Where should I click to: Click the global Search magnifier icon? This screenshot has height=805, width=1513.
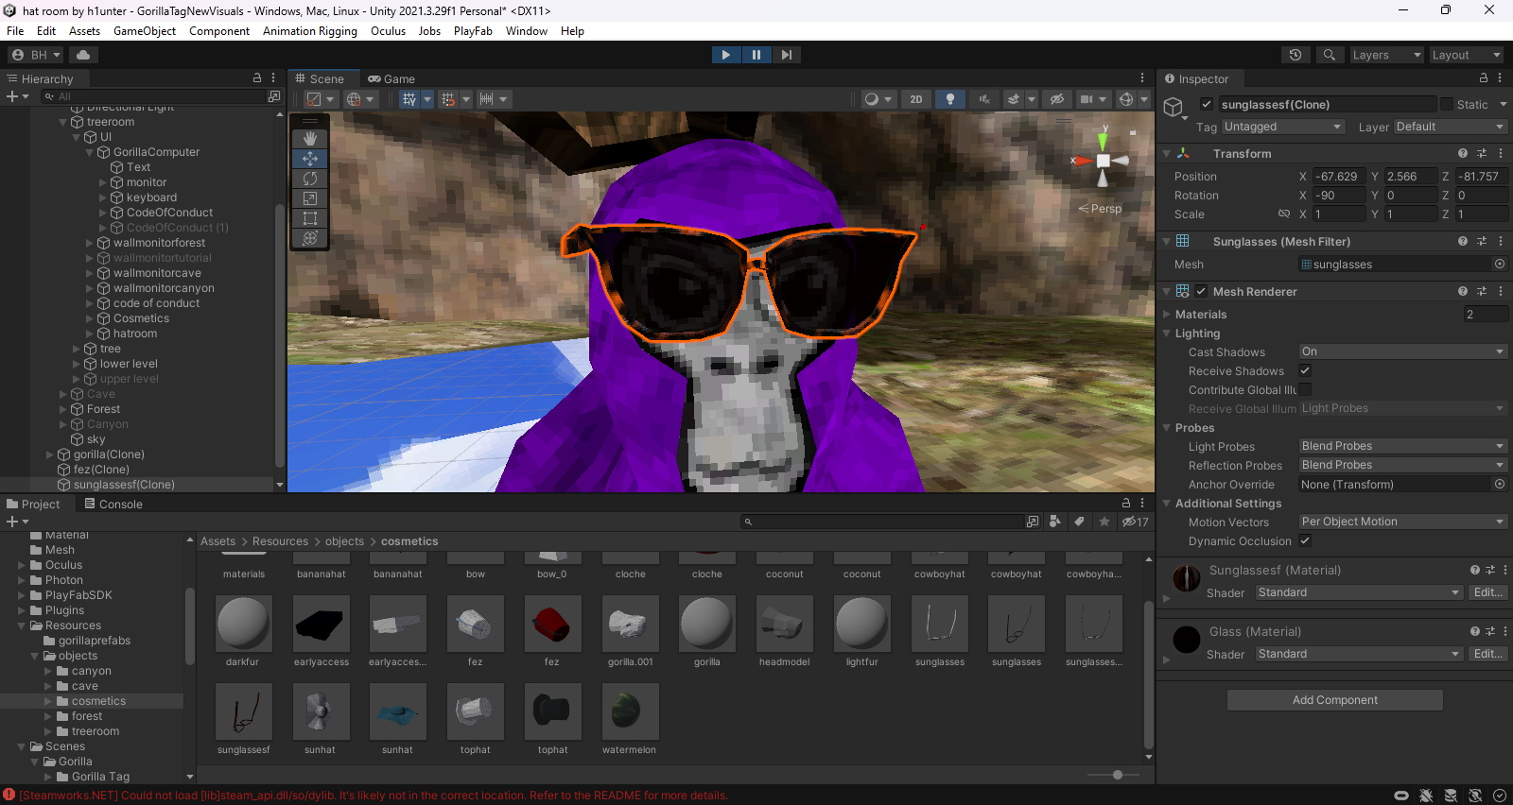coord(1329,55)
